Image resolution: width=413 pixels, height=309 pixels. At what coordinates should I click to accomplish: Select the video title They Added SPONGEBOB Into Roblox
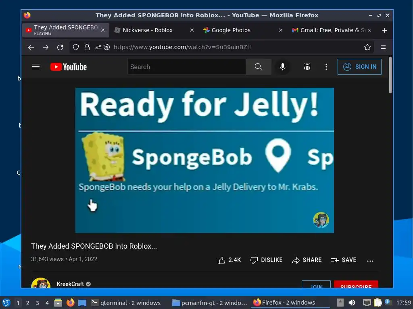tap(94, 246)
